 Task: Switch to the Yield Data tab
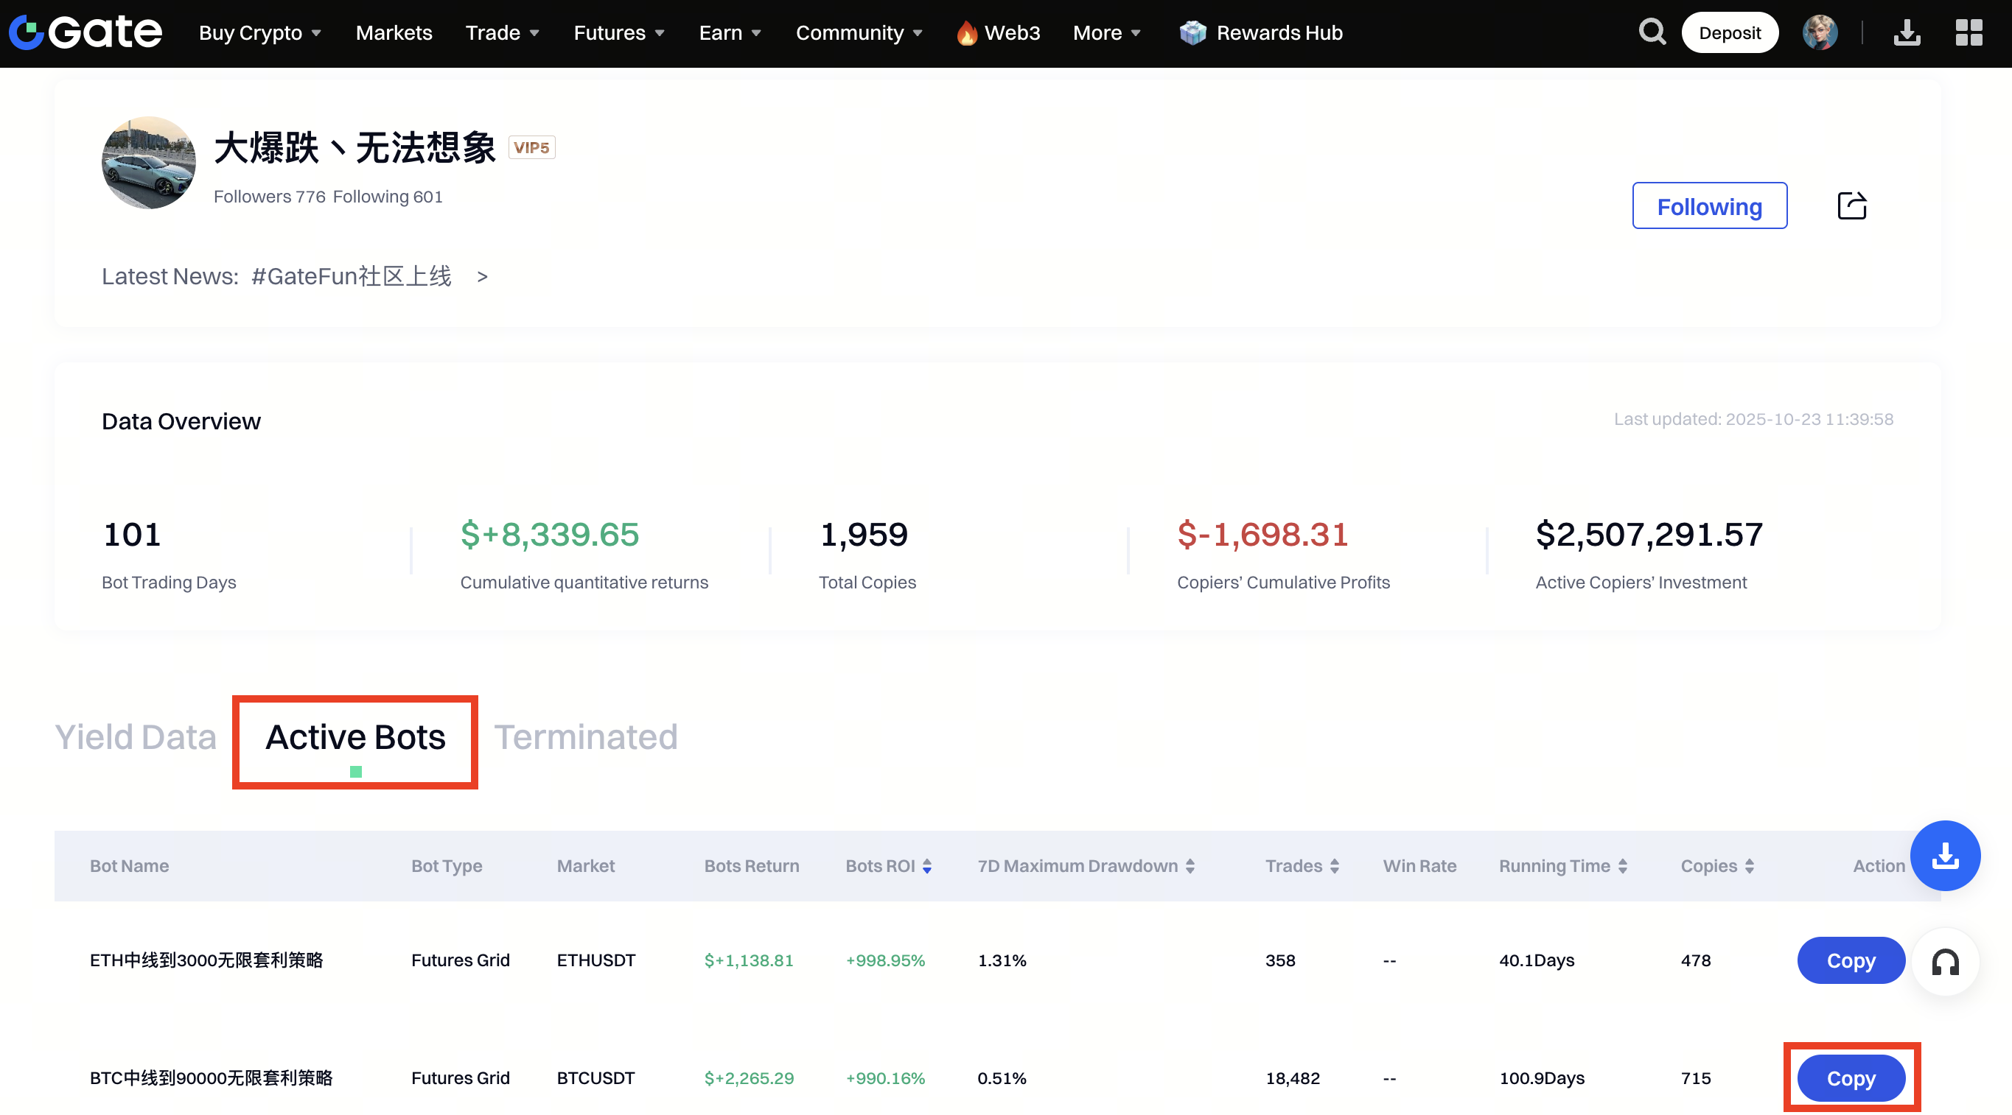135,736
